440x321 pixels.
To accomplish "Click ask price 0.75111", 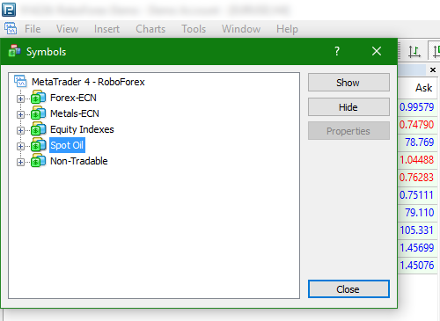I will [416, 195].
